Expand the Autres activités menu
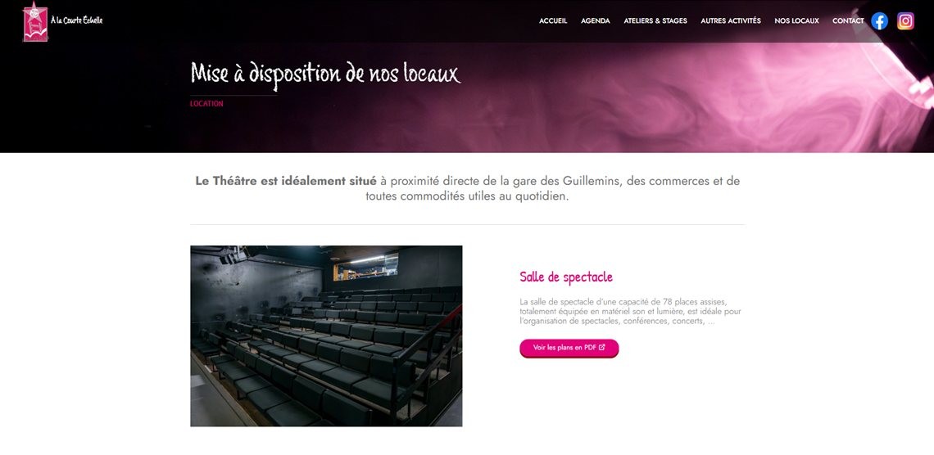The height and width of the screenshot is (455, 934). (730, 20)
